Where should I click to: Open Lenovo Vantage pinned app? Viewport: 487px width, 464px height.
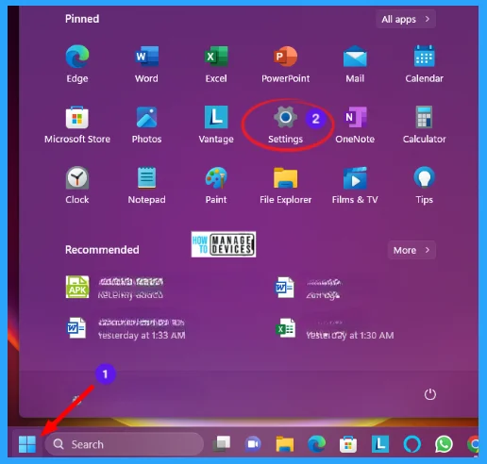click(x=216, y=124)
